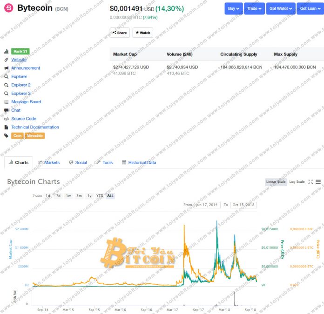Viewport: 324px width, 314px height.
Task: Click the Max Supply value 184.470.000.000 BCN
Action: coord(295,67)
